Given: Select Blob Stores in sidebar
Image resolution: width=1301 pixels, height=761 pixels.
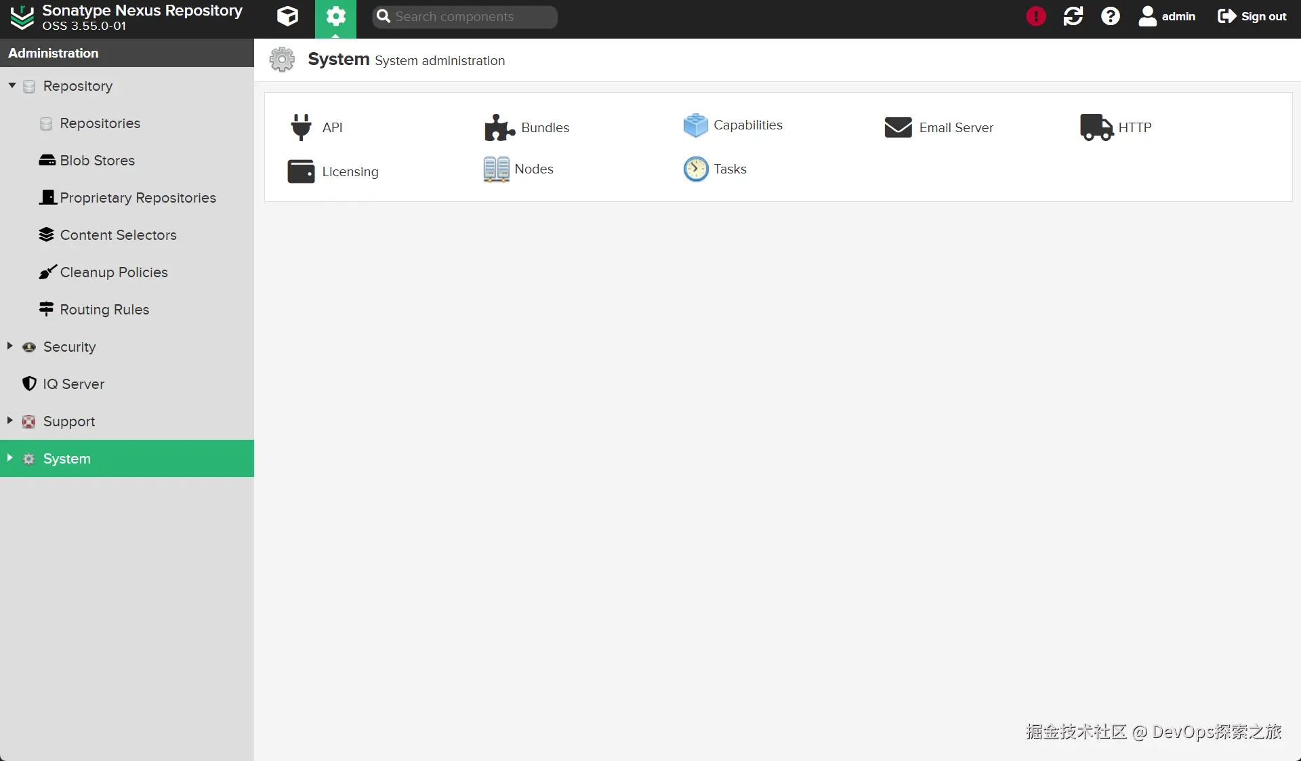Looking at the screenshot, I should [x=97, y=161].
